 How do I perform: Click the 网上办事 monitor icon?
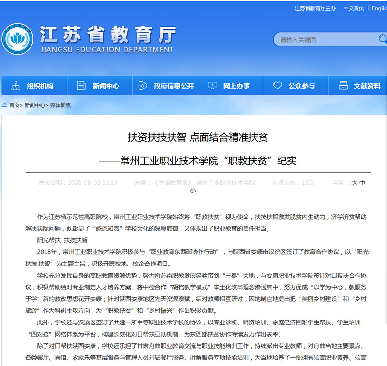pyautogui.click(x=212, y=86)
